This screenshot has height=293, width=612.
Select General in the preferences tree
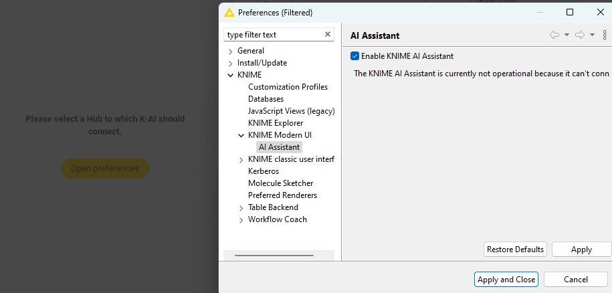click(x=251, y=51)
